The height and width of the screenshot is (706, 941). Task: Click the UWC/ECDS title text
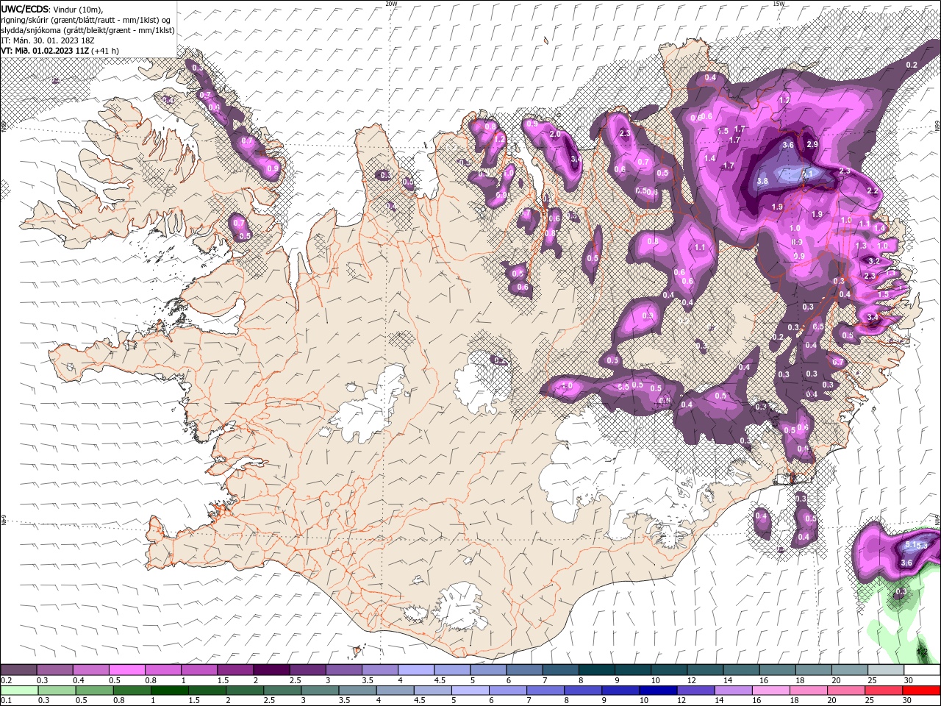pos(25,9)
